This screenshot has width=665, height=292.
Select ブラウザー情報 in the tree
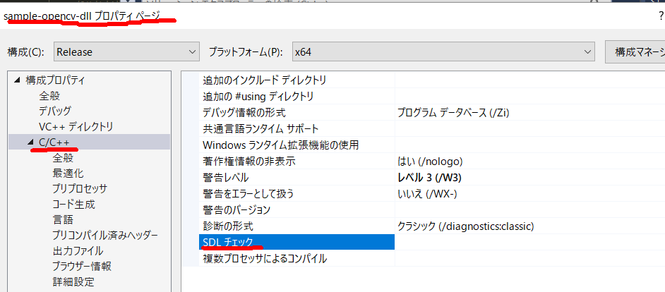coord(83,266)
